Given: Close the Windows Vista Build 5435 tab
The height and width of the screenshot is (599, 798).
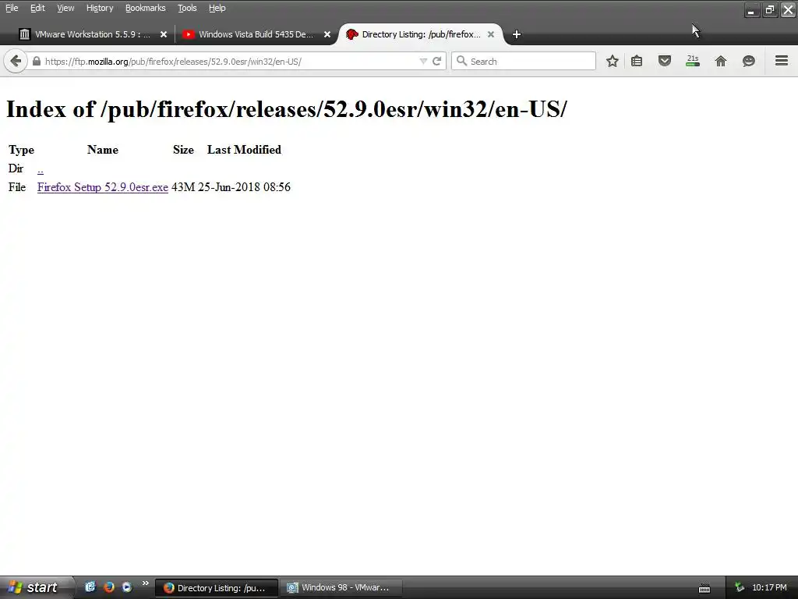Looking at the screenshot, I should [x=327, y=34].
